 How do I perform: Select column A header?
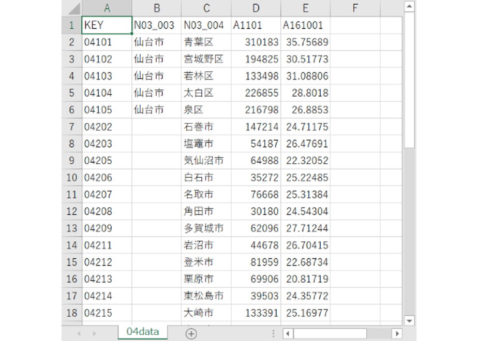click(107, 8)
